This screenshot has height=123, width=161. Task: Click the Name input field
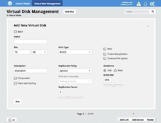click(31, 42)
